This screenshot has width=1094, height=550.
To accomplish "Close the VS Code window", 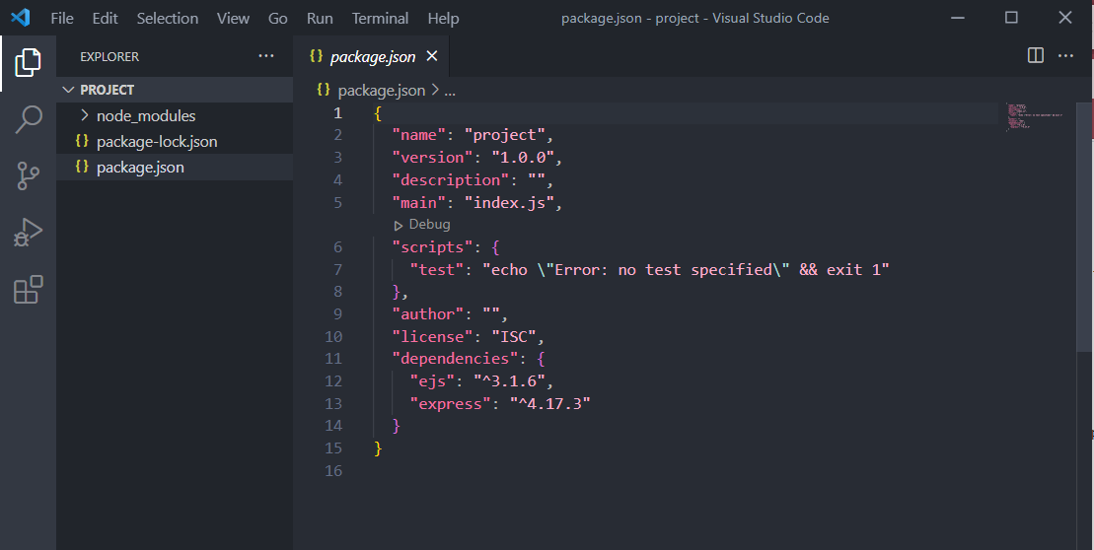I will (x=1065, y=18).
